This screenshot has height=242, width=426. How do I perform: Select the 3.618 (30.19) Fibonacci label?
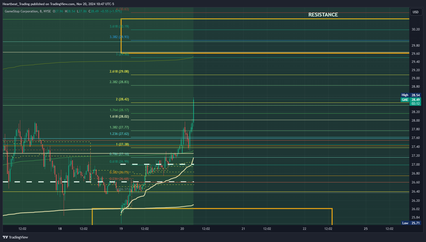point(119,26)
